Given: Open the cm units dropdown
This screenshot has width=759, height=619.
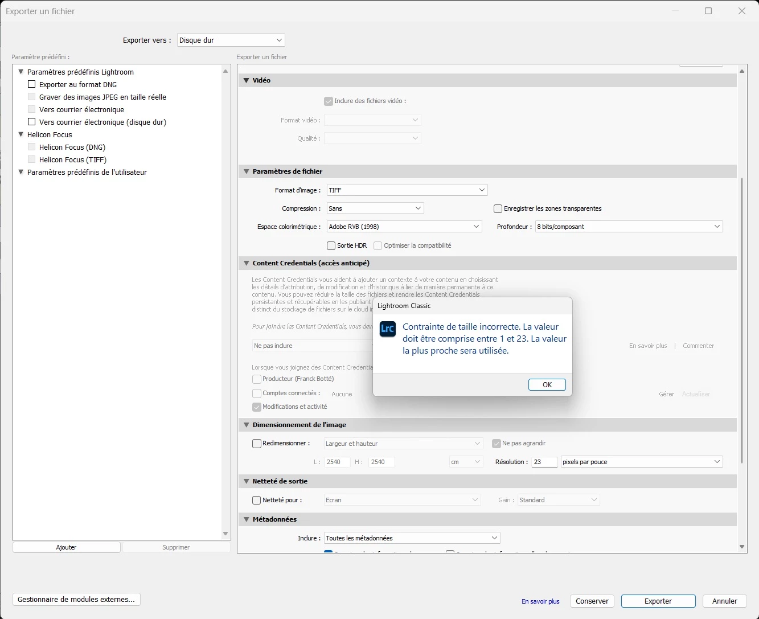Looking at the screenshot, I should tap(466, 462).
